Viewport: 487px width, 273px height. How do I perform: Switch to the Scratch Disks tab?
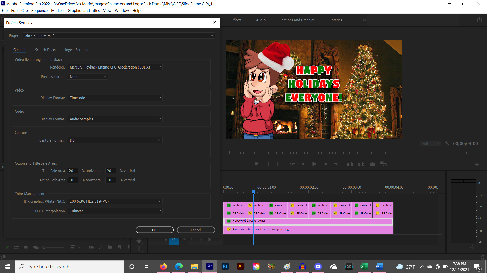point(45,50)
